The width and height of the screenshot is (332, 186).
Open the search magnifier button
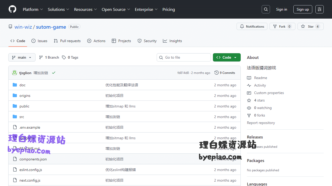(266, 9)
